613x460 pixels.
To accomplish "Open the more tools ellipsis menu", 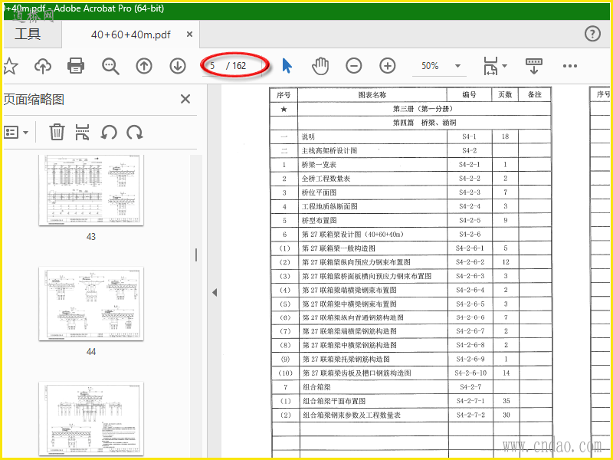I will click(570, 66).
